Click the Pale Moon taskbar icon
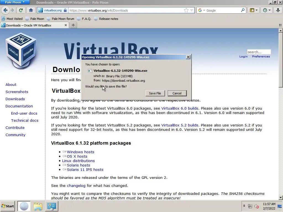This screenshot has width=283, height=212. point(24,206)
